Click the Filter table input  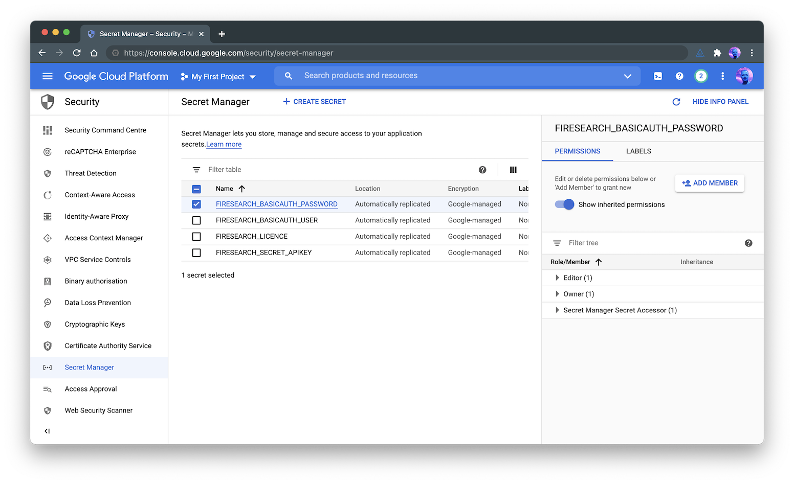338,170
